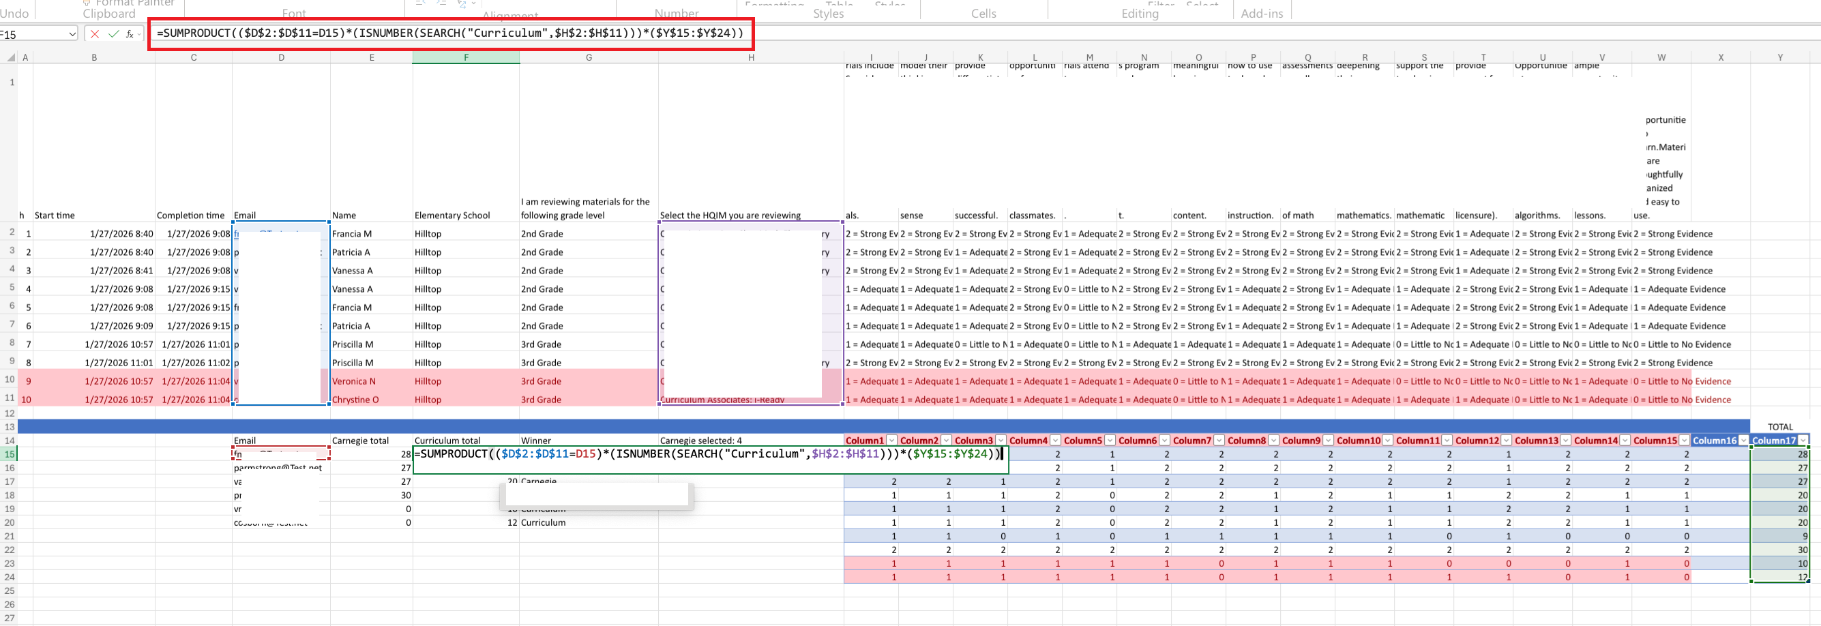Open the Column4 filter dropdown
Viewport: 1821px width, 626px height.
pos(1054,441)
